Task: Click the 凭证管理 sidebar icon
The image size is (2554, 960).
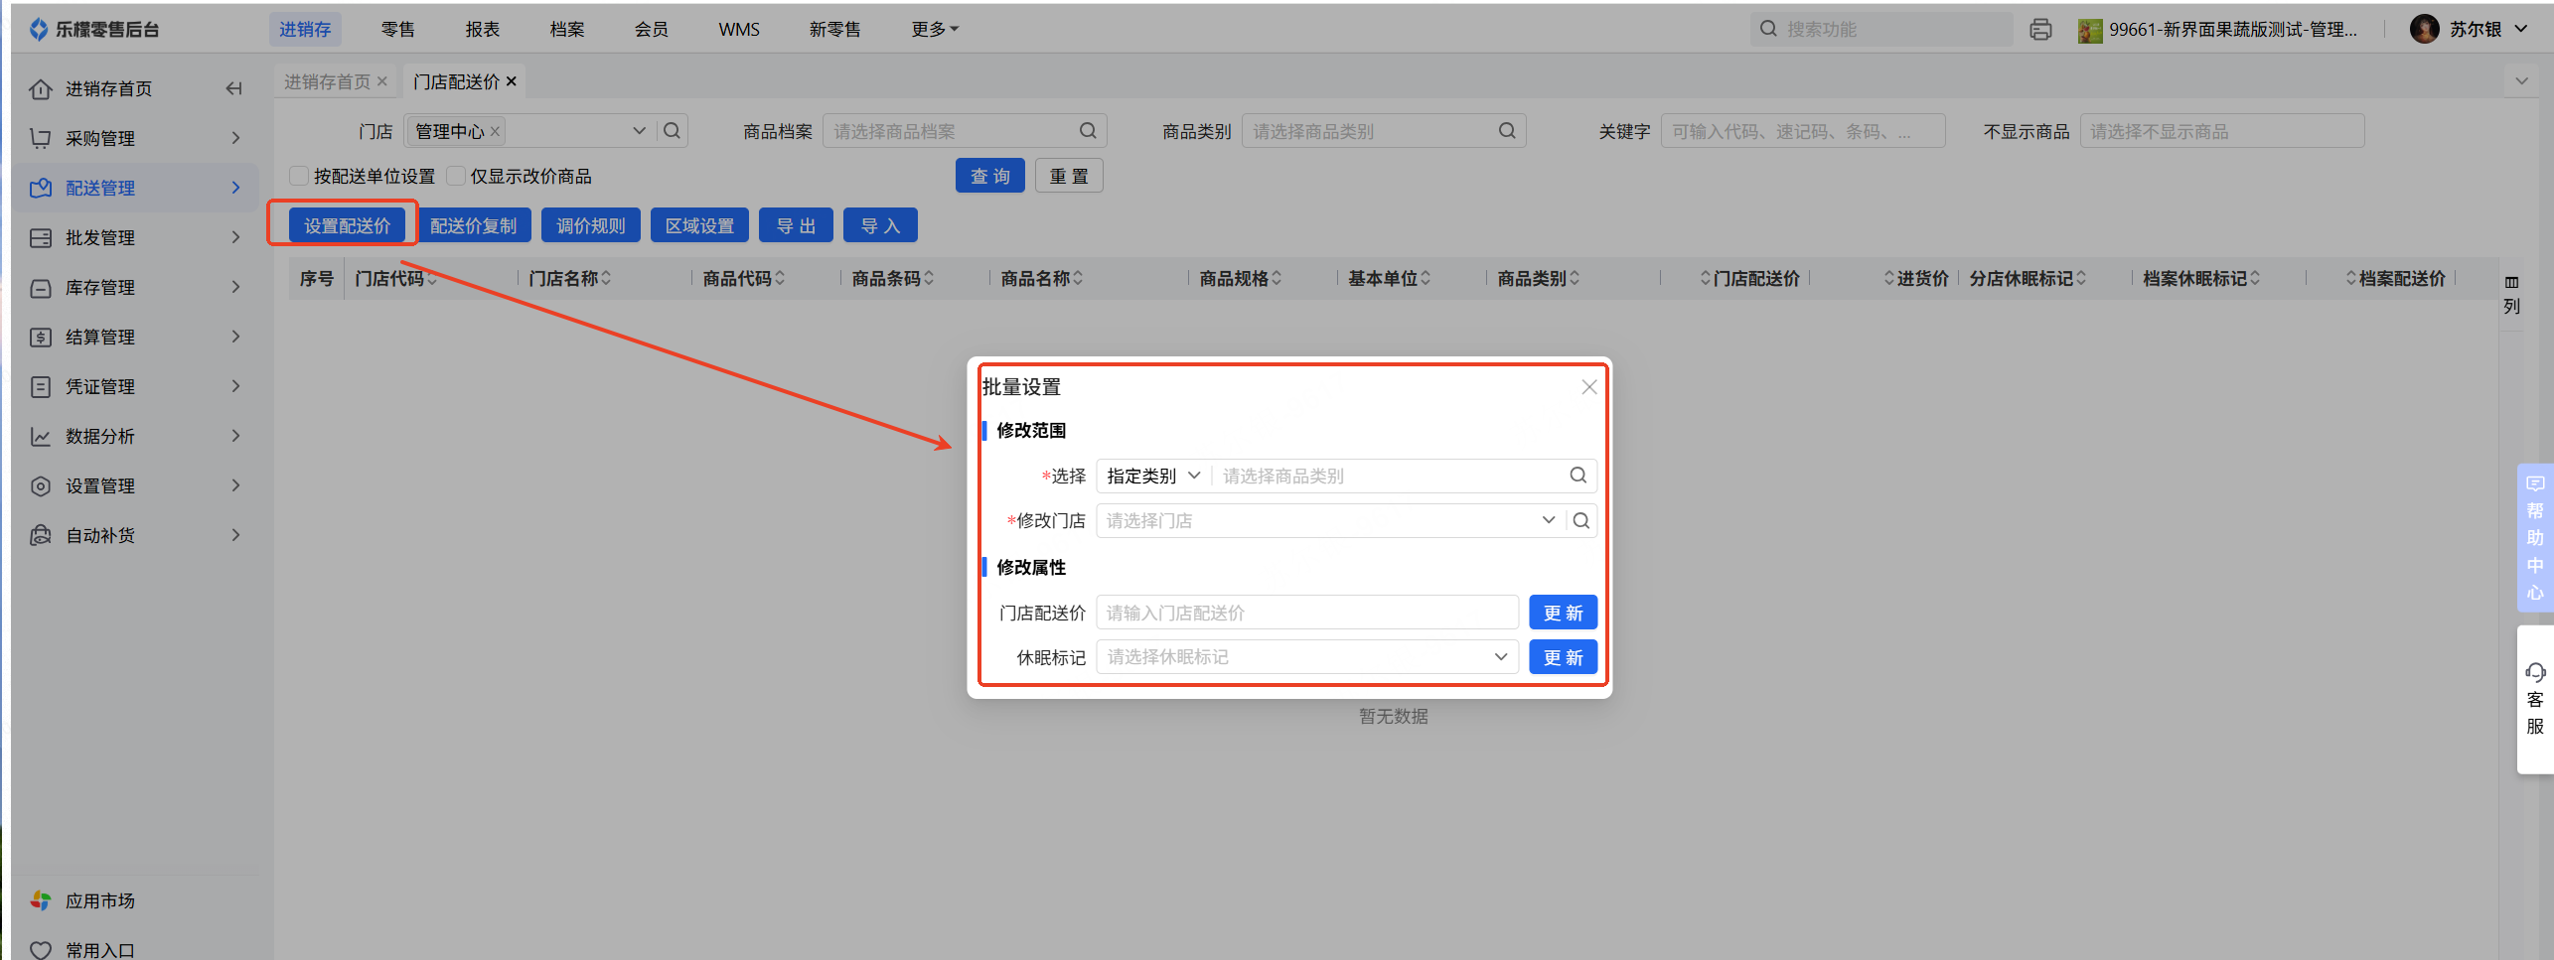Action: [x=41, y=387]
